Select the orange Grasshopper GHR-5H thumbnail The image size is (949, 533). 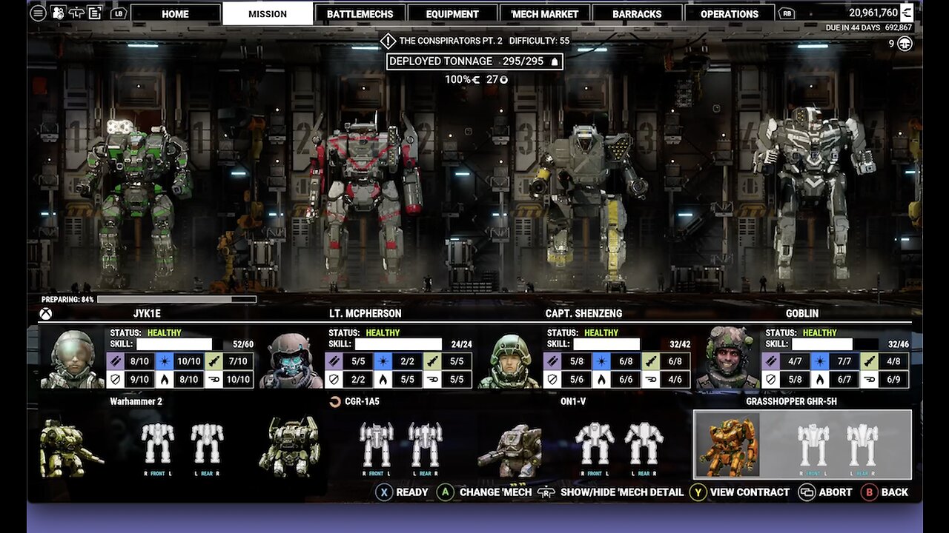(x=728, y=445)
